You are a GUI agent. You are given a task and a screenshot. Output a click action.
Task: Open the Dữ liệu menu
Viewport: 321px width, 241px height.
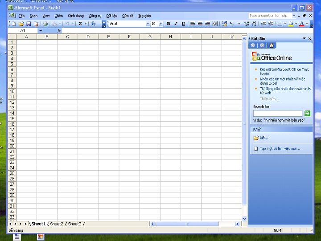coord(112,16)
